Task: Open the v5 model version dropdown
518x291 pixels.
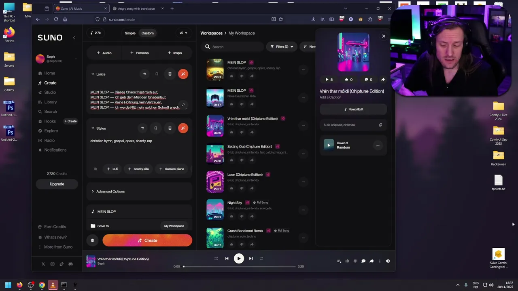Action: tap(183, 33)
